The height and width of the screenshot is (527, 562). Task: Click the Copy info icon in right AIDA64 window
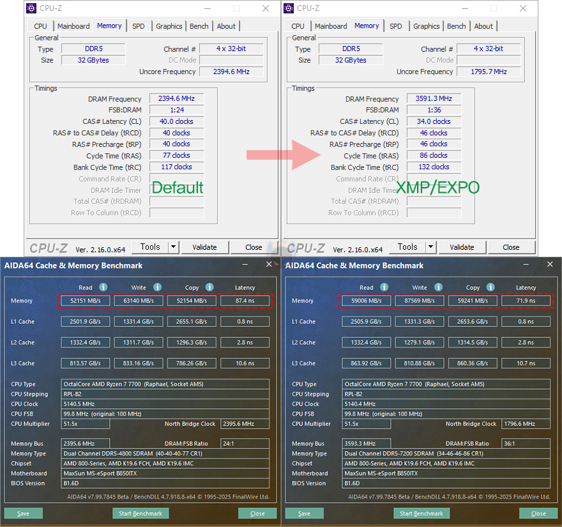[x=490, y=287]
